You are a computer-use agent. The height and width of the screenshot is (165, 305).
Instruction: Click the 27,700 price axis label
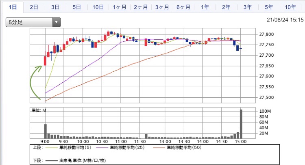(x=266, y=55)
